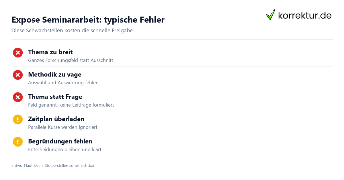Select the heading Thema zu breit
This screenshot has width=344, height=180.
[x=50, y=52]
